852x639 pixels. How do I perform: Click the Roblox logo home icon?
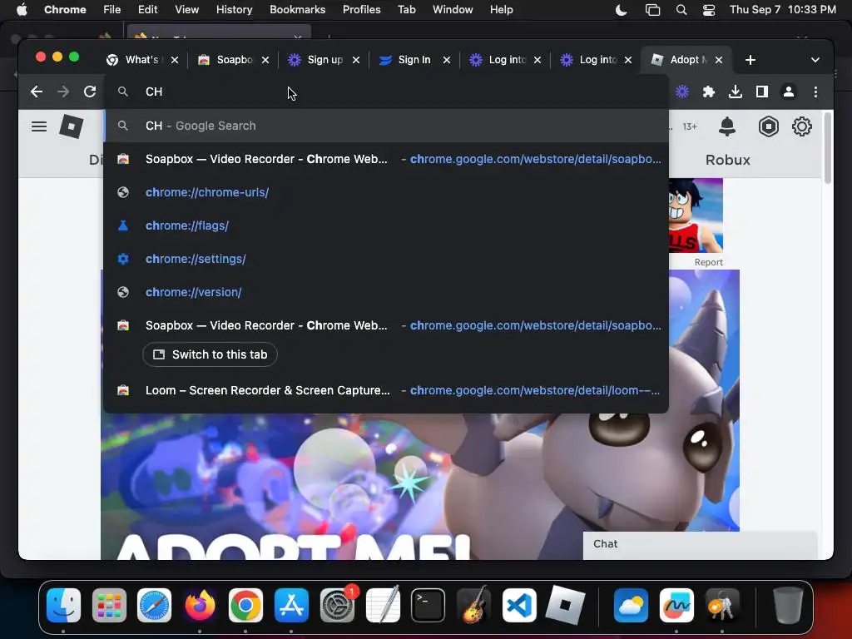click(x=72, y=126)
